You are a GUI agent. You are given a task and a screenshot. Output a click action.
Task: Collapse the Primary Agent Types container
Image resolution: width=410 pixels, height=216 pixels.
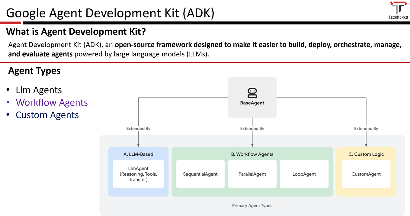coord(252,206)
